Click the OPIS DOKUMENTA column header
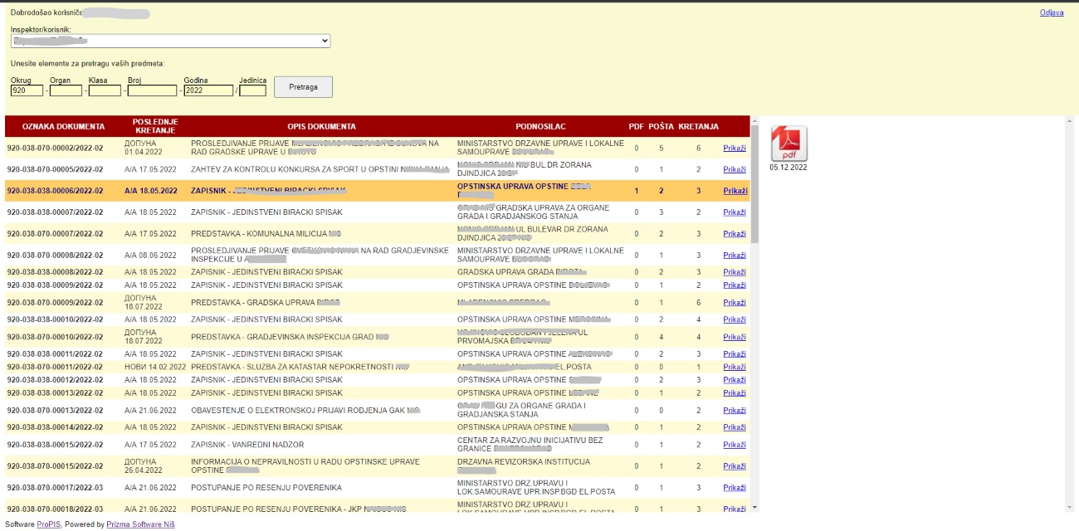The image size is (1079, 531). click(x=321, y=126)
